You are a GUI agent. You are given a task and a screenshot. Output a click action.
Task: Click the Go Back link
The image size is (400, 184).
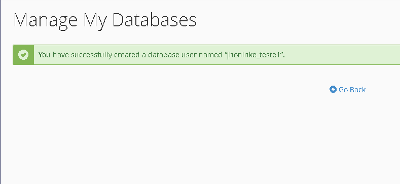[x=347, y=90]
